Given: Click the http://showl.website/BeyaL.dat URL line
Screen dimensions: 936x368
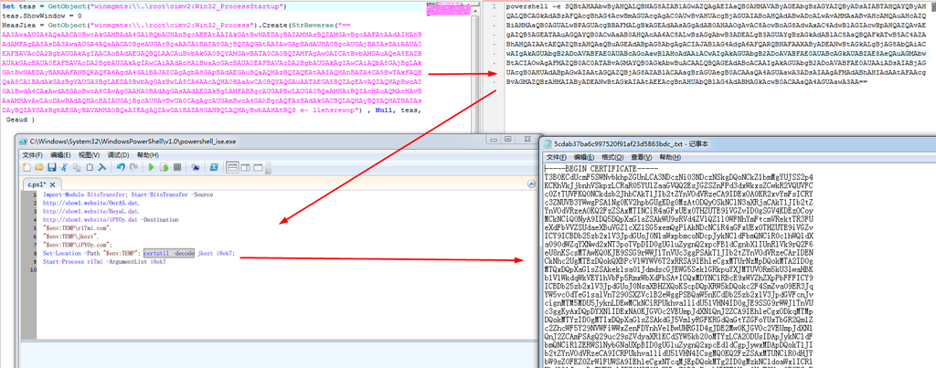Looking at the screenshot, I should 91,212.
